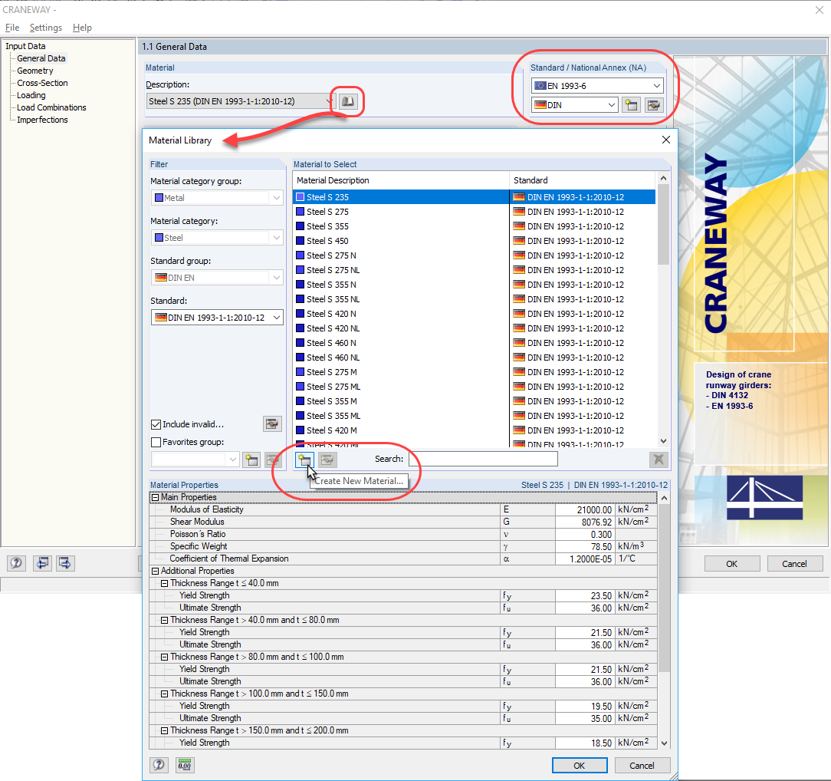Screen dimensions: 831x781
Task: Open the Favorites group dropdown
Action: coord(195,460)
